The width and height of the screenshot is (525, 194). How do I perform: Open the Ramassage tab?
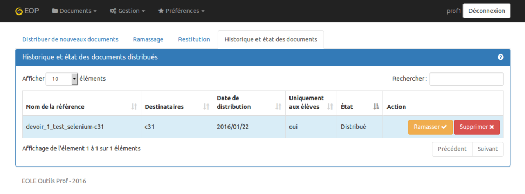pyautogui.click(x=148, y=39)
